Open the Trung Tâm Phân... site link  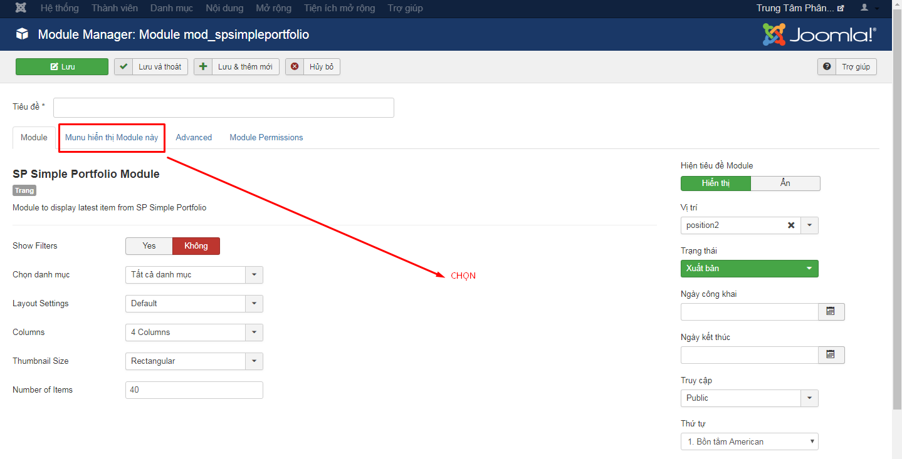800,8
